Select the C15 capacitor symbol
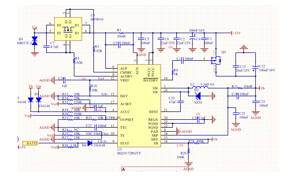 tap(236, 66)
